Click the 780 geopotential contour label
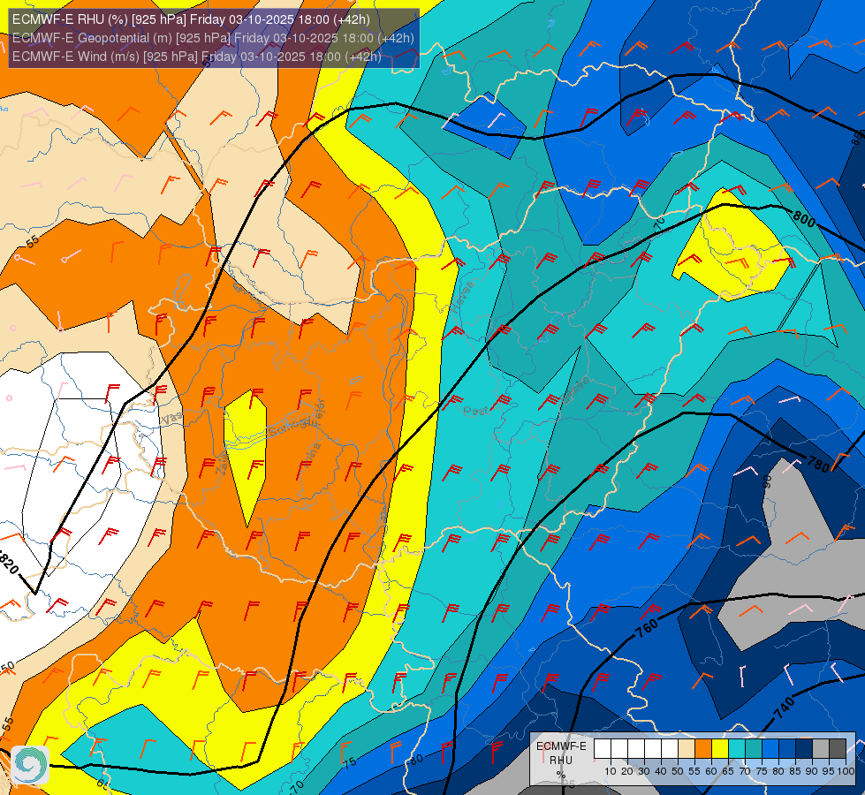865x795 pixels. 818,466
